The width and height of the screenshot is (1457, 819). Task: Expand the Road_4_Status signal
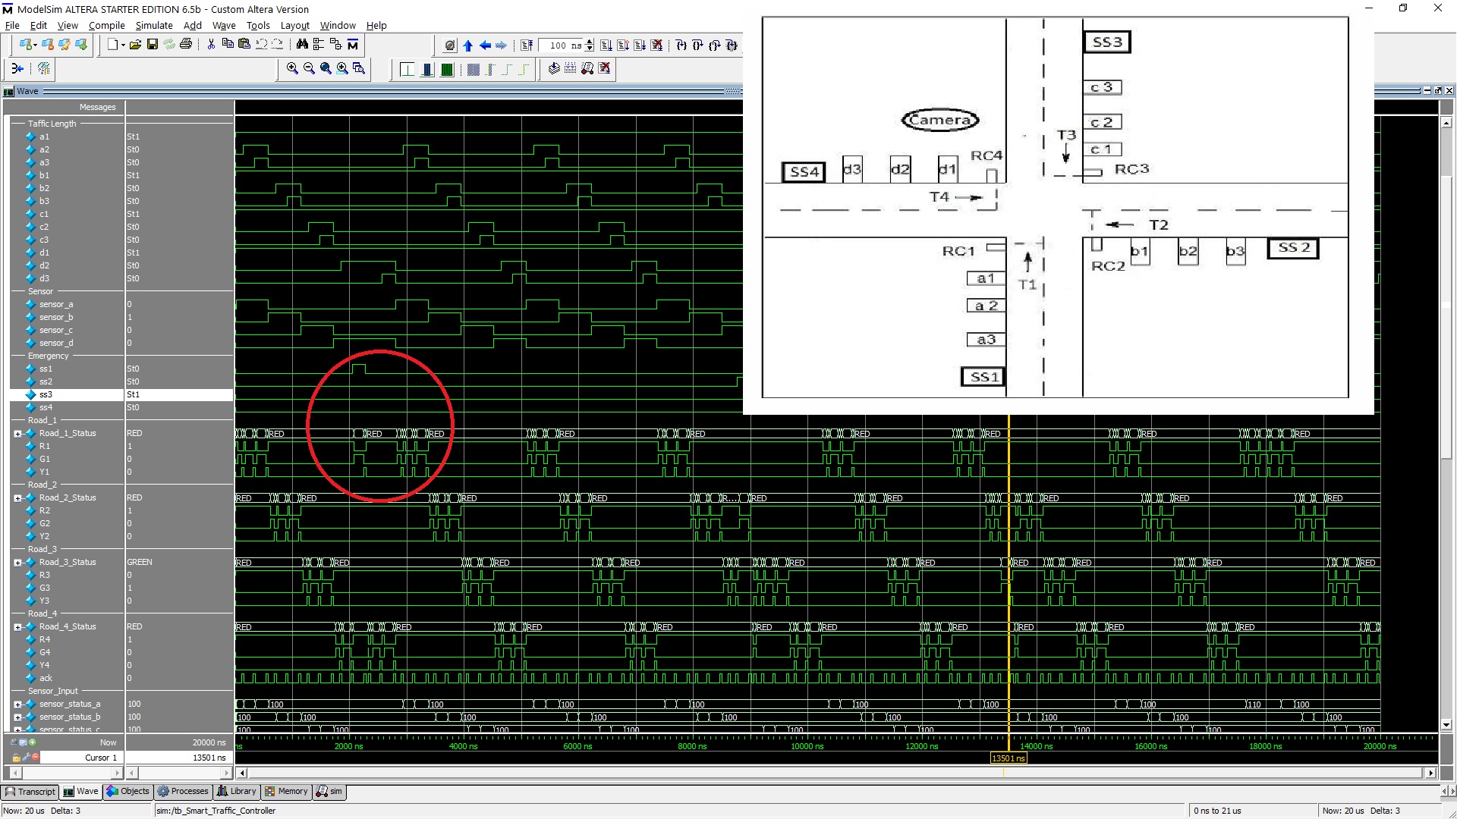click(x=17, y=627)
